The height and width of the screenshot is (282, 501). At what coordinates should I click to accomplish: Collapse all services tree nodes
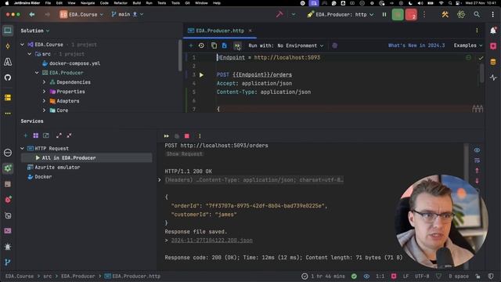[x=69, y=136]
